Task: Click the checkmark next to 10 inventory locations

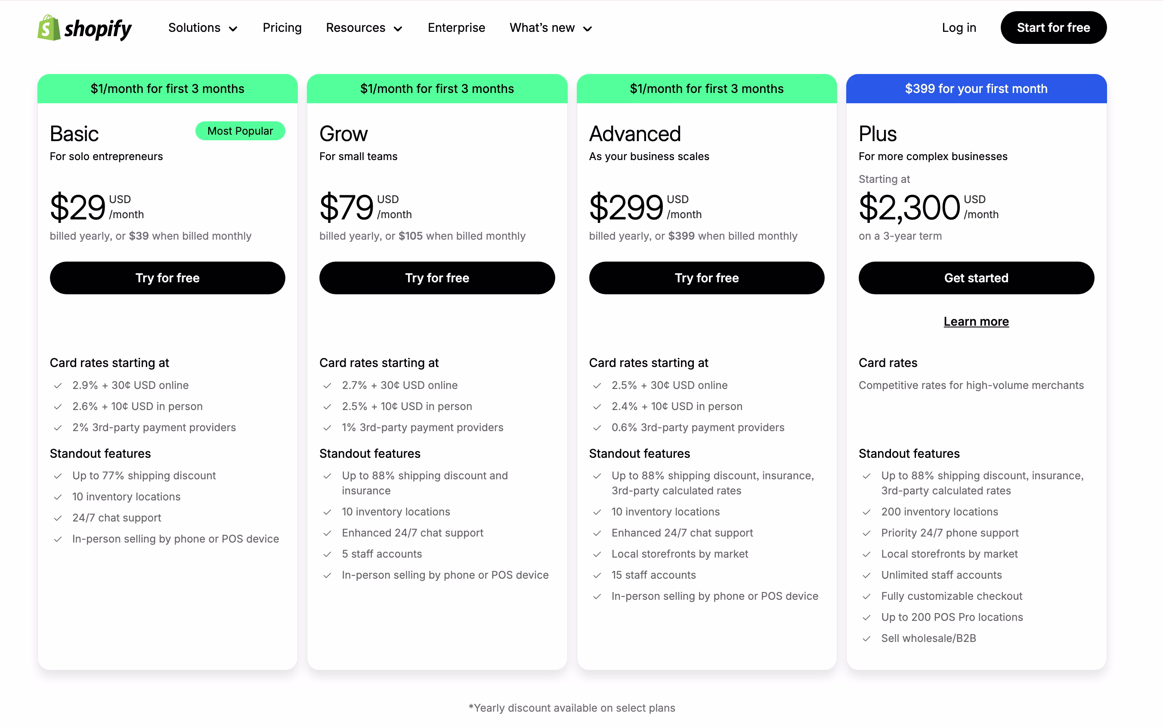Action: click(58, 497)
